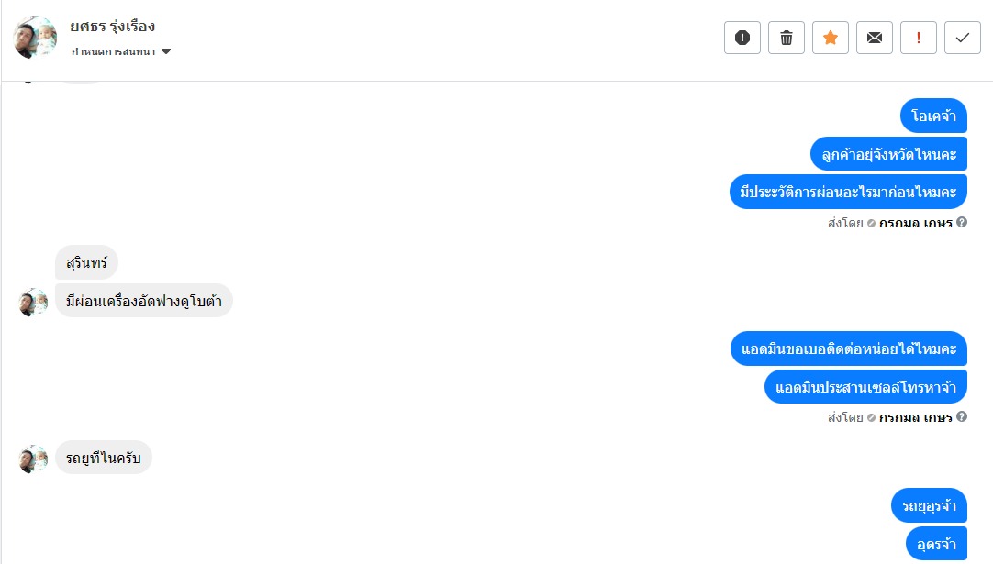Click the contact name ยศธร รุ่งเรือง

point(112,26)
